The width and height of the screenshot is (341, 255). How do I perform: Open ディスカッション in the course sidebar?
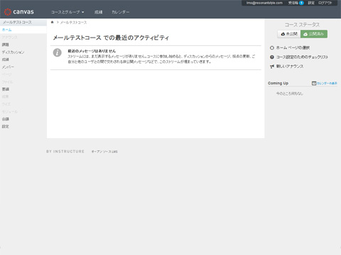pyautogui.click(x=13, y=52)
